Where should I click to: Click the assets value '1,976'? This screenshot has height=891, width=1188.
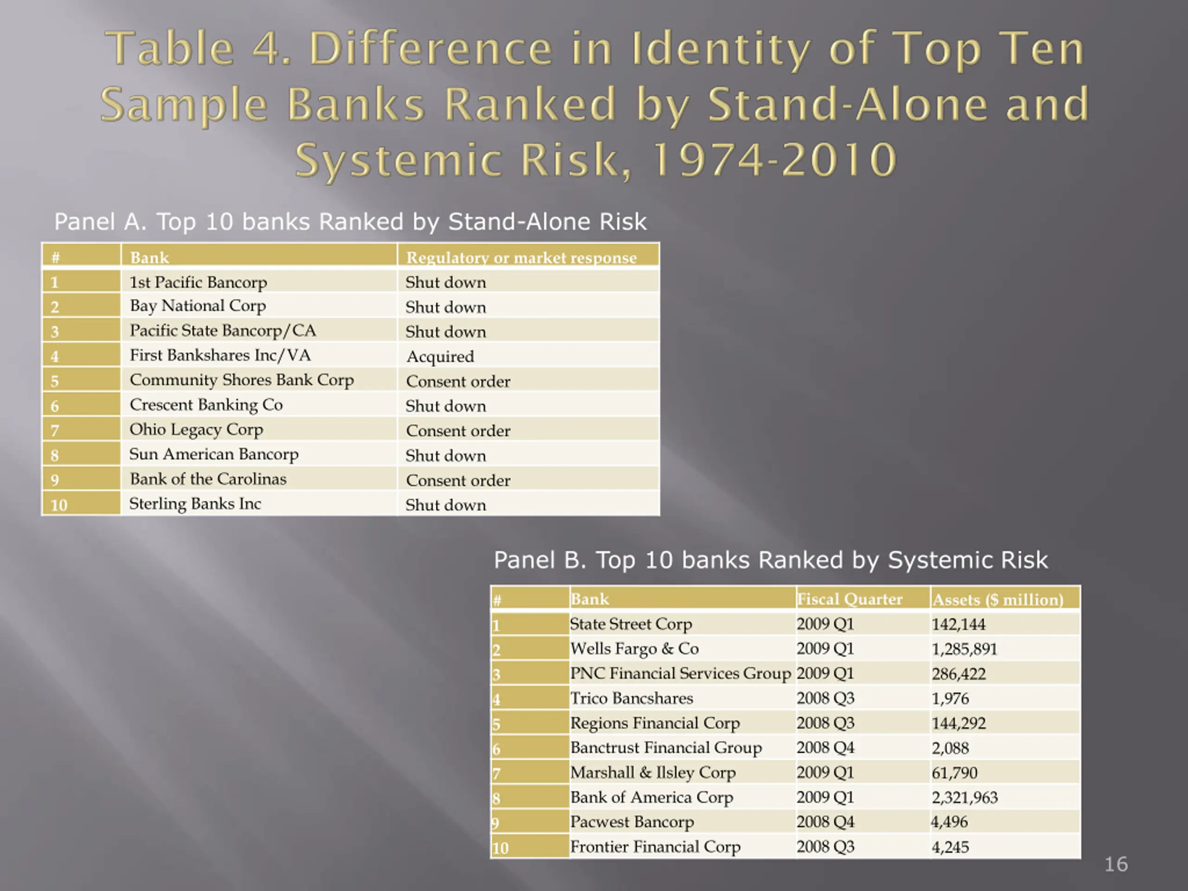(950, 699)
